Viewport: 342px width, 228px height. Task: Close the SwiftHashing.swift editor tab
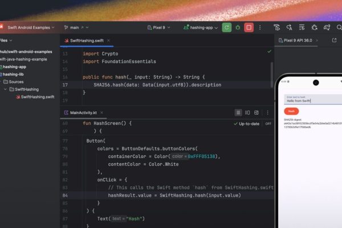click(x=109, y=40)
